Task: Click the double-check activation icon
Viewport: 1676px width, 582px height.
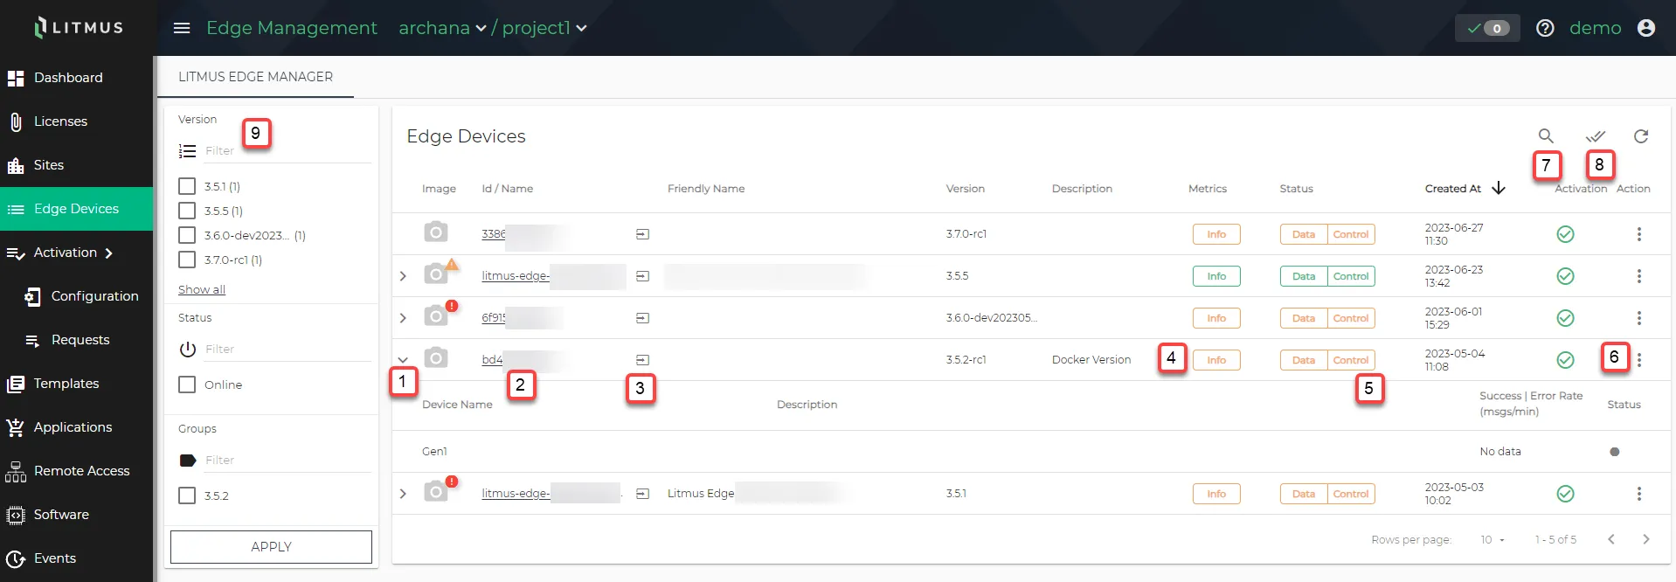Action: click(x=1596, y=136)
